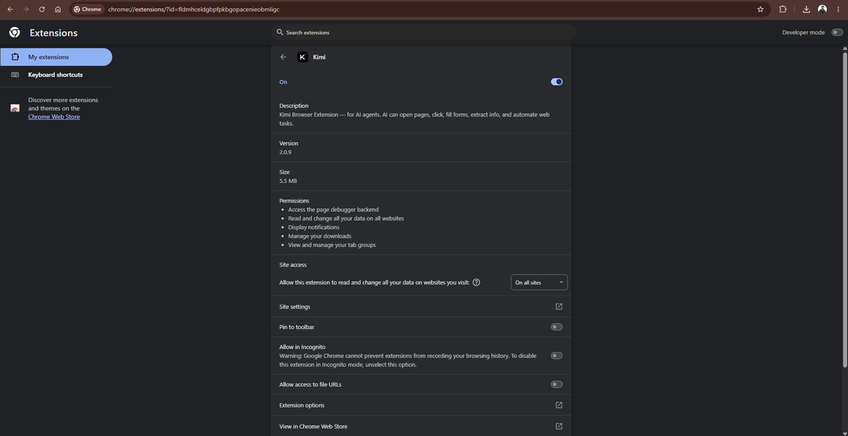The image size is (848, 436).
Task: Click 'Manage your downloads' permission
Action: [x=319, y=236]
